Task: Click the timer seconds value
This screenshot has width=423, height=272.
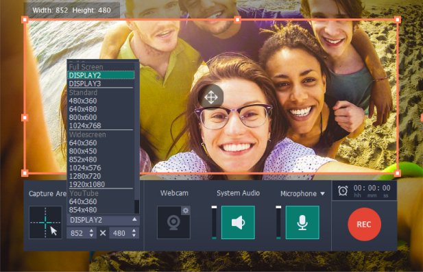Action: click(x=386, y=188)
